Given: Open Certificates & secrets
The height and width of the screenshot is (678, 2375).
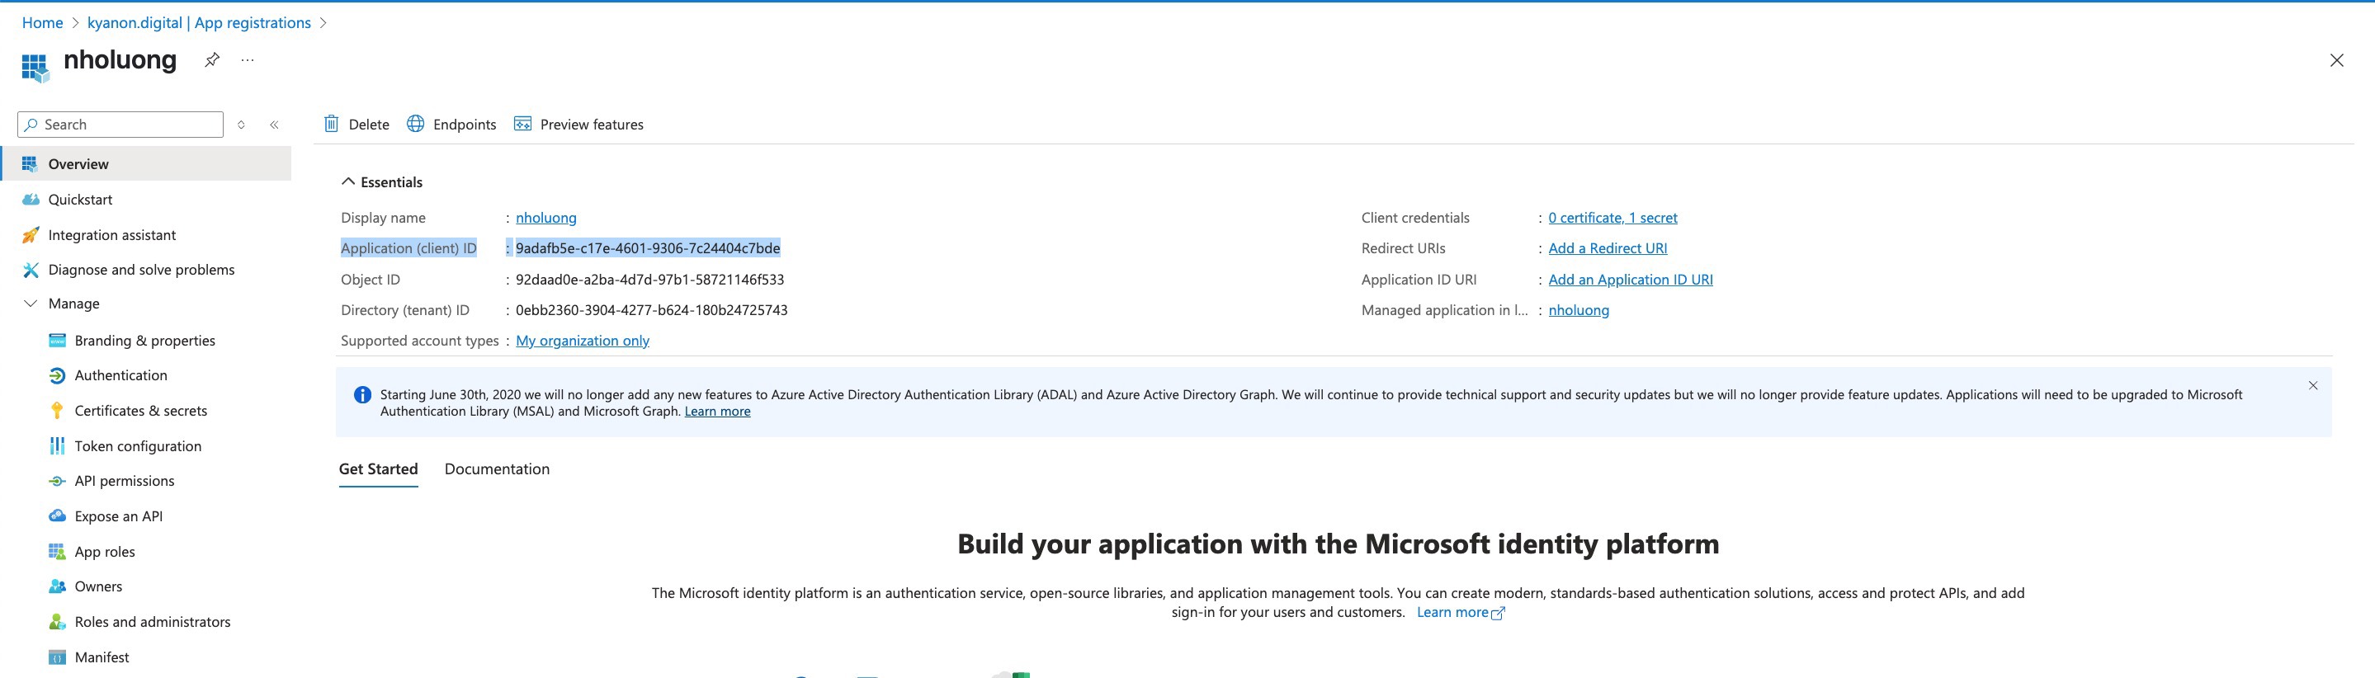Looking at the screenshot, I should coord(141,411).
